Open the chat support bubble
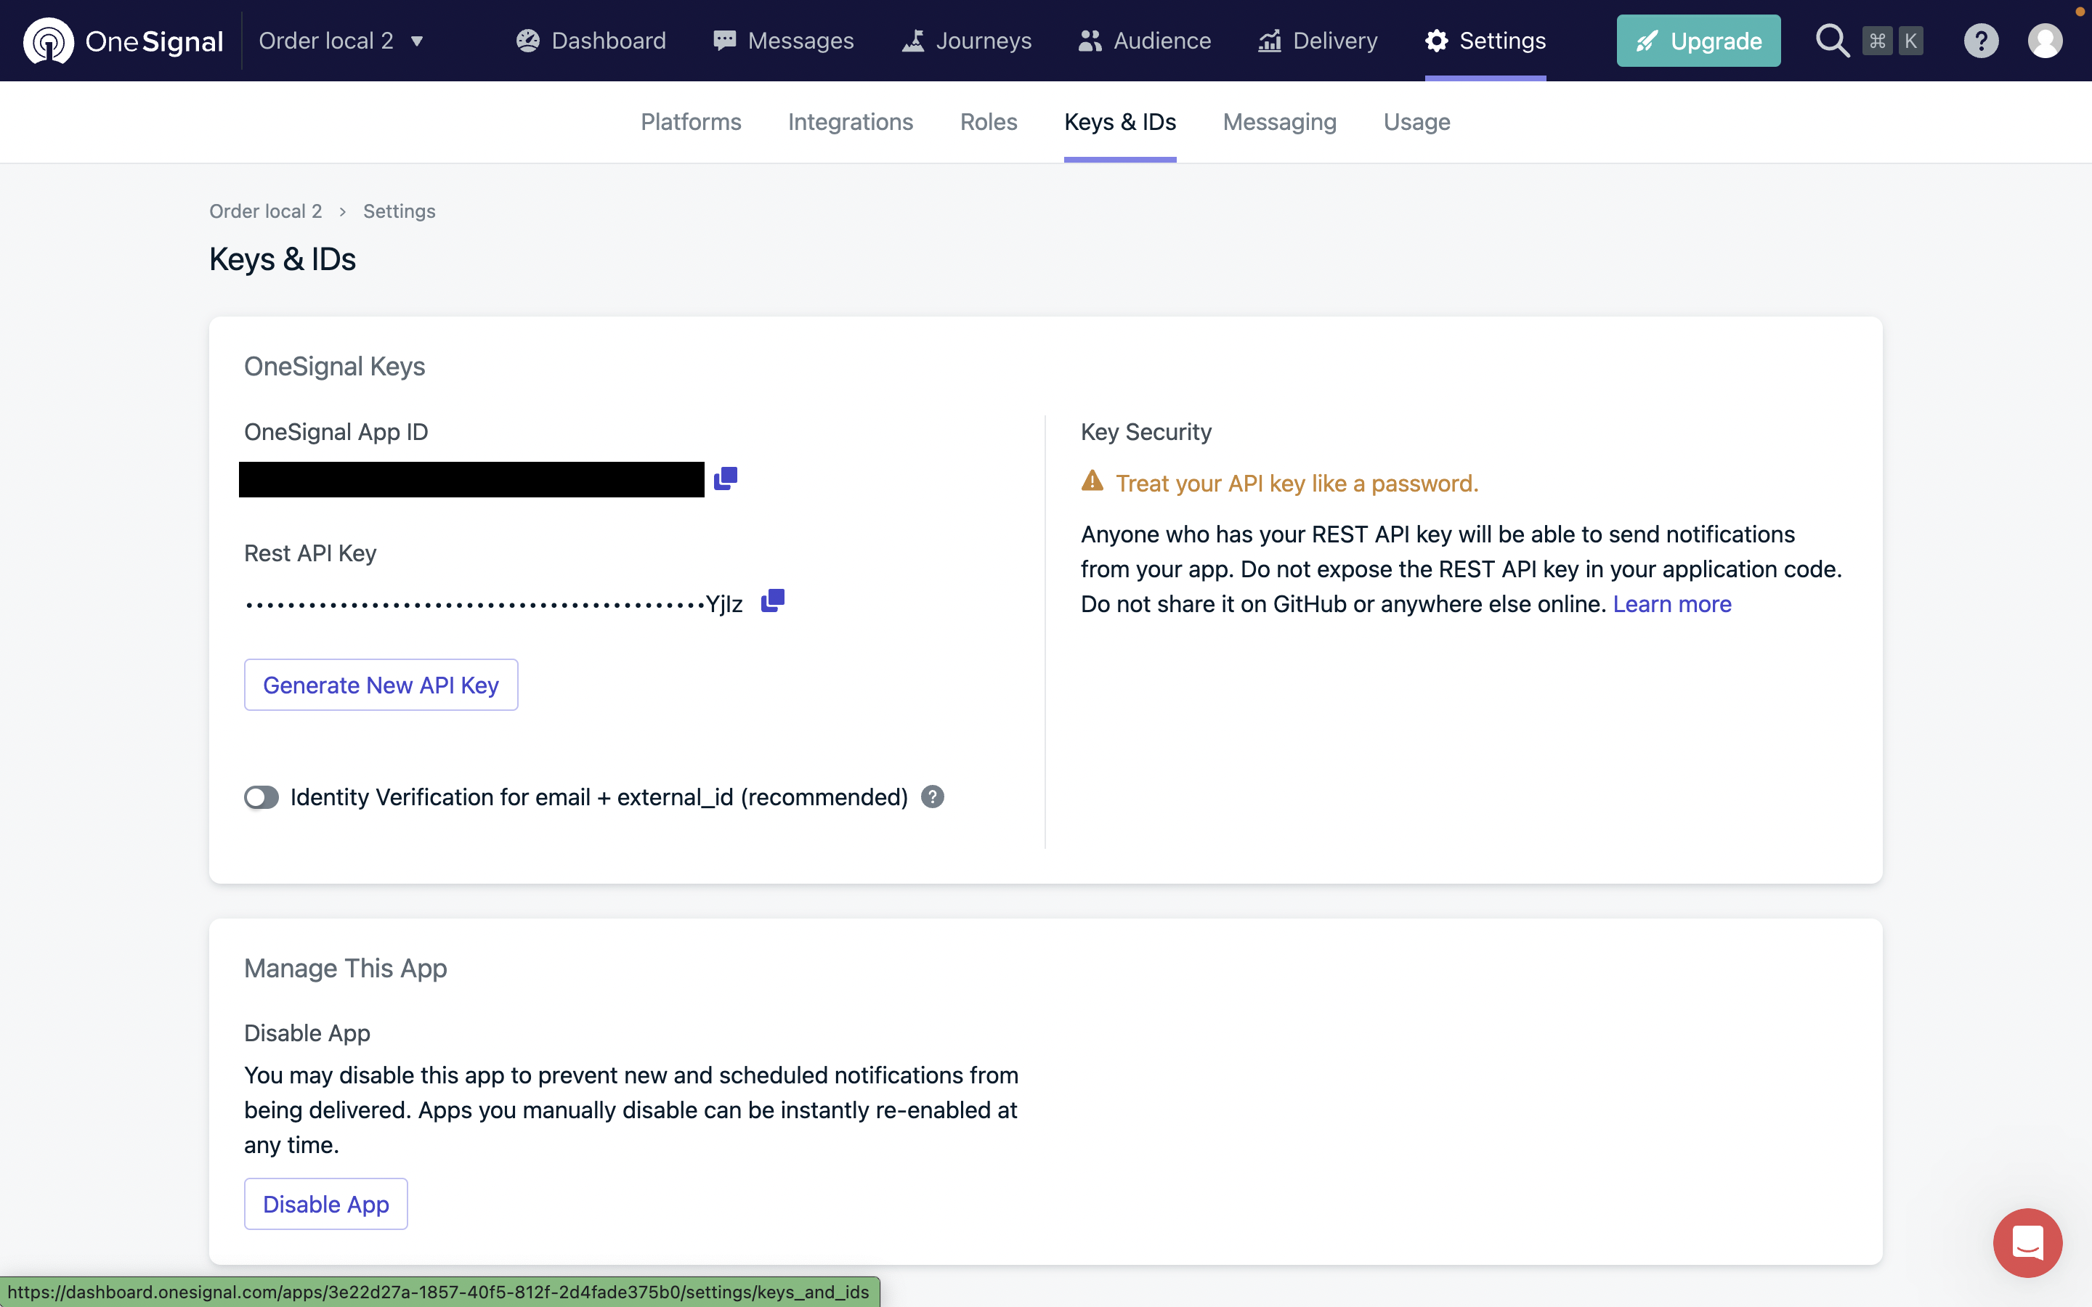This screenshot has height=1307, width=2092. (2027, 1242)
